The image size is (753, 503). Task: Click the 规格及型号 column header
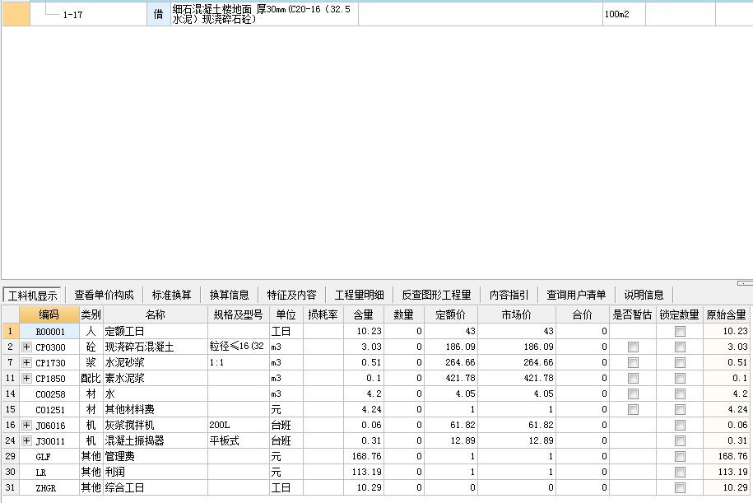239,314
